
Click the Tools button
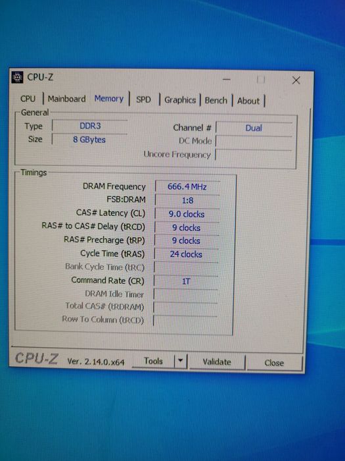153,361
